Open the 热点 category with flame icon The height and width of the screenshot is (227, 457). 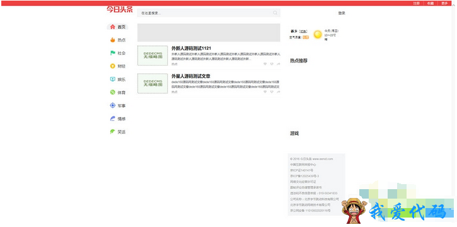coord(117,40)
